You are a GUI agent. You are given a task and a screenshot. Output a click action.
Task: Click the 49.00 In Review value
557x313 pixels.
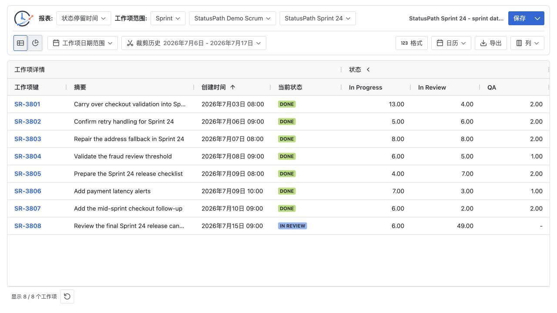point(465,226)
